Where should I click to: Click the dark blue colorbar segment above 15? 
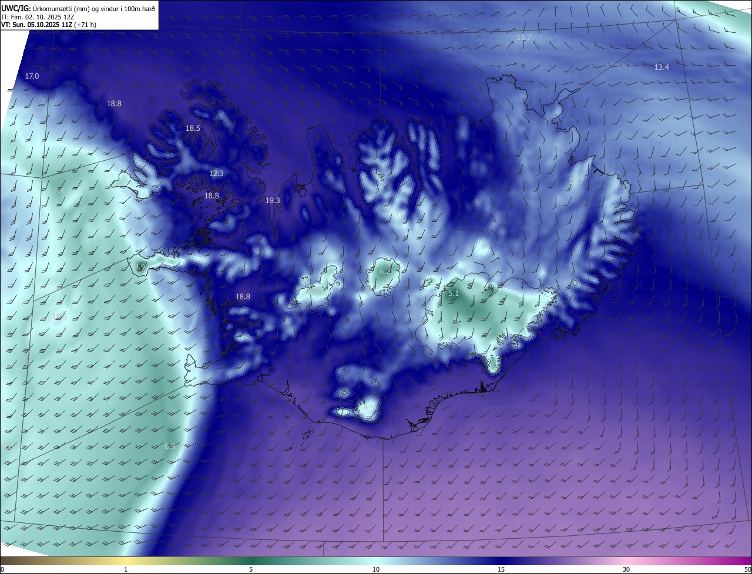[501, 561]
